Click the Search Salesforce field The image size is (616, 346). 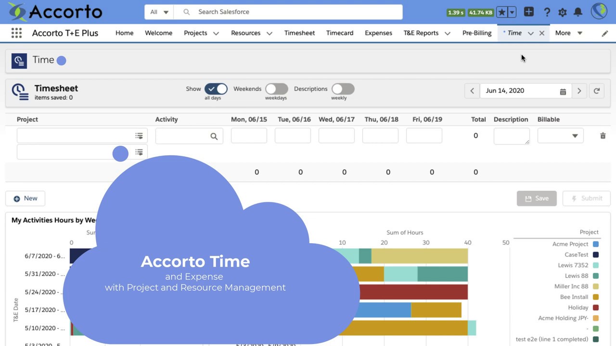288,12
